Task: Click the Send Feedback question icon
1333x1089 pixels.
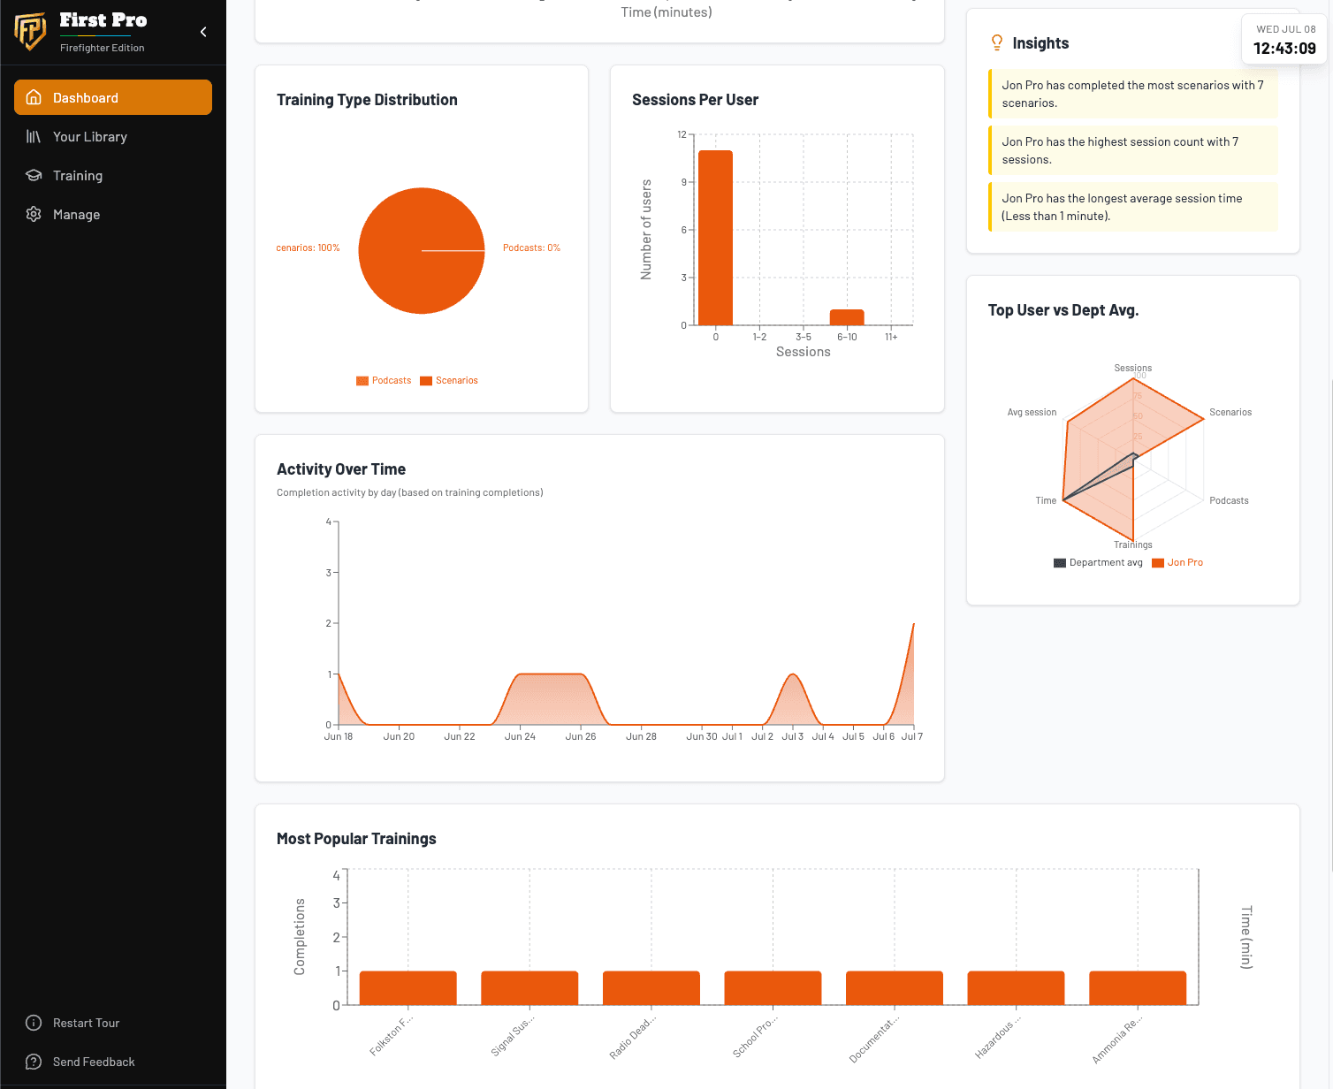Action: click(34, 1062)
